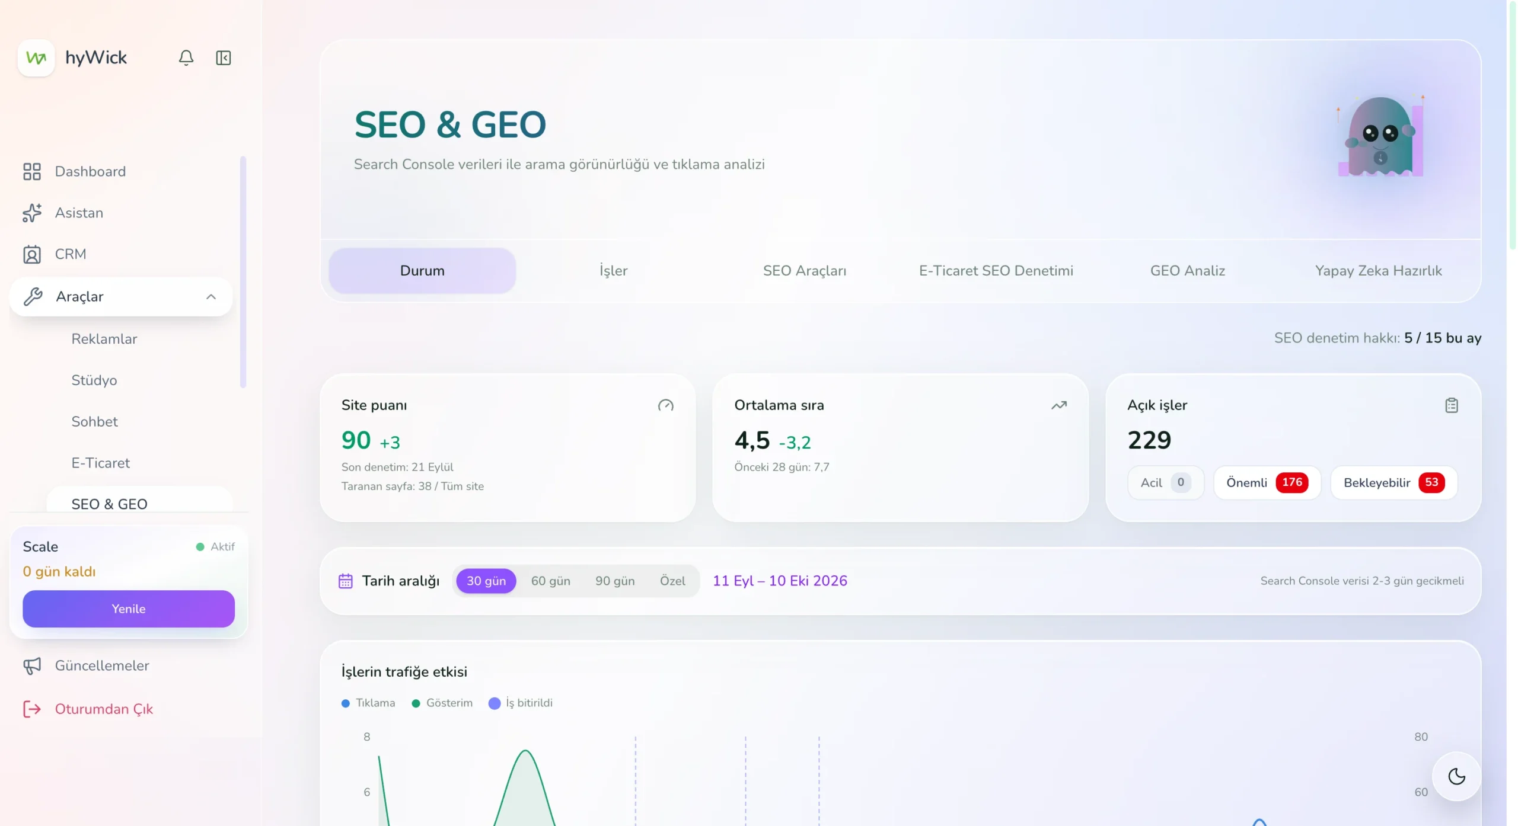Click the sidebar menu scrollbar
This screenshot has height=826, width=1518.
[x=243, y=272]
